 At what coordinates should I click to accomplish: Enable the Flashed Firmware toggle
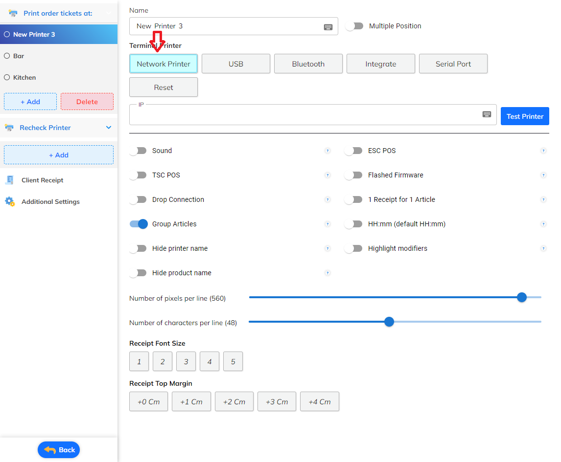(x=353, y=175)
